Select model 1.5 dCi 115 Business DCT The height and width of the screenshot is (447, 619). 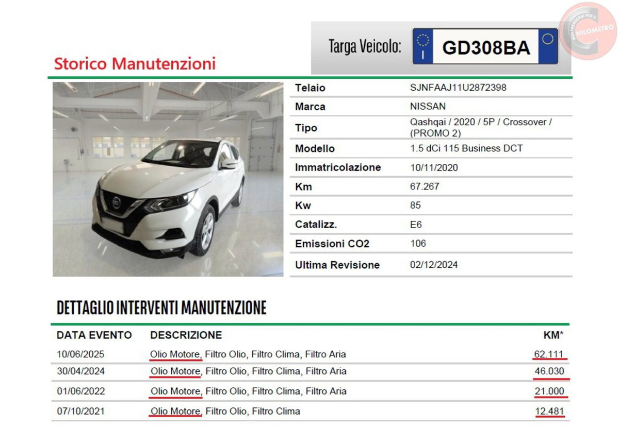[x=466, y=148]
